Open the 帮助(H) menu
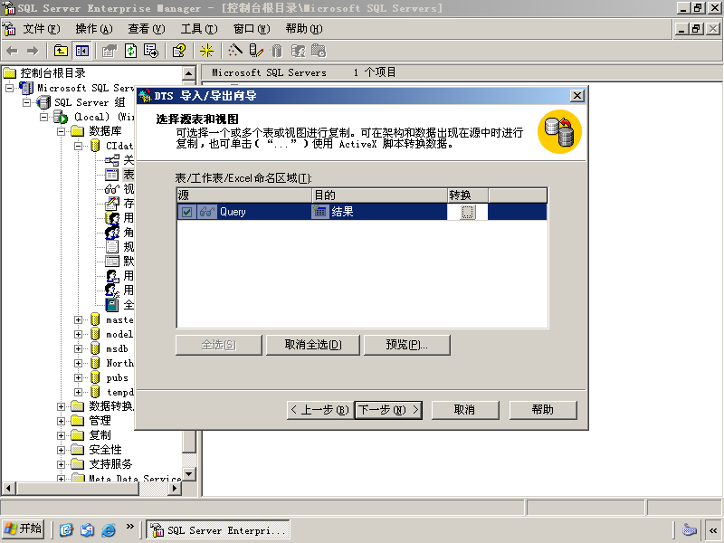Screen dimensions: 724x543 point(304,29)
